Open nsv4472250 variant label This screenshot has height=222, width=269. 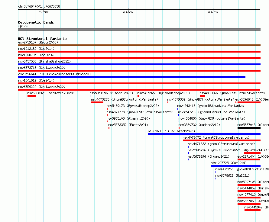coord(242,169)
